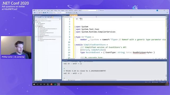The height and width of the screenshot is (95, 170).
Task: Open the Debug configuration dropdown
Action: [55, 13]
